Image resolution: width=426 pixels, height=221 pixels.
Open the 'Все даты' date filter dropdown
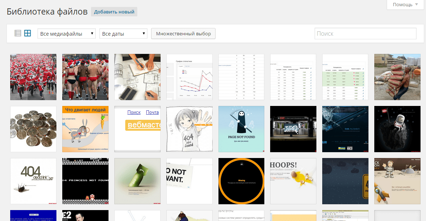tap(123, 34)
